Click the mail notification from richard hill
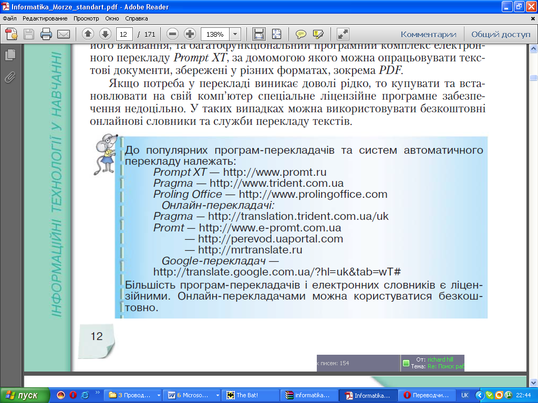 click(432, 363)
